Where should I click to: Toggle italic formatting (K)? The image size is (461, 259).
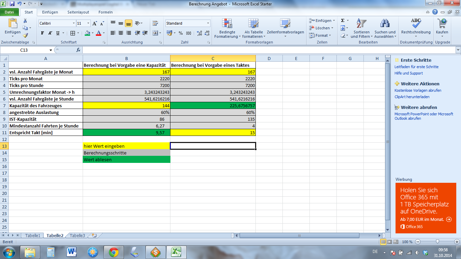click(50, 33)
